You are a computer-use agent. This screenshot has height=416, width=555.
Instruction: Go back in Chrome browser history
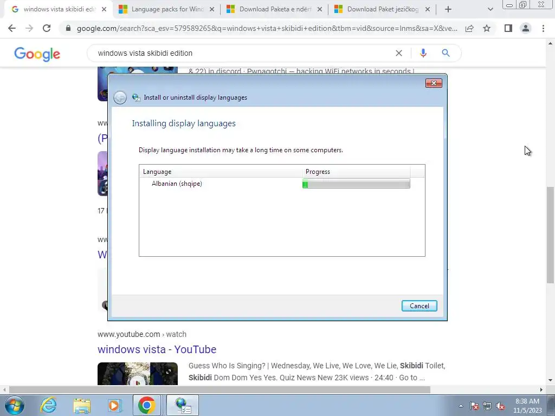[12, 28]
